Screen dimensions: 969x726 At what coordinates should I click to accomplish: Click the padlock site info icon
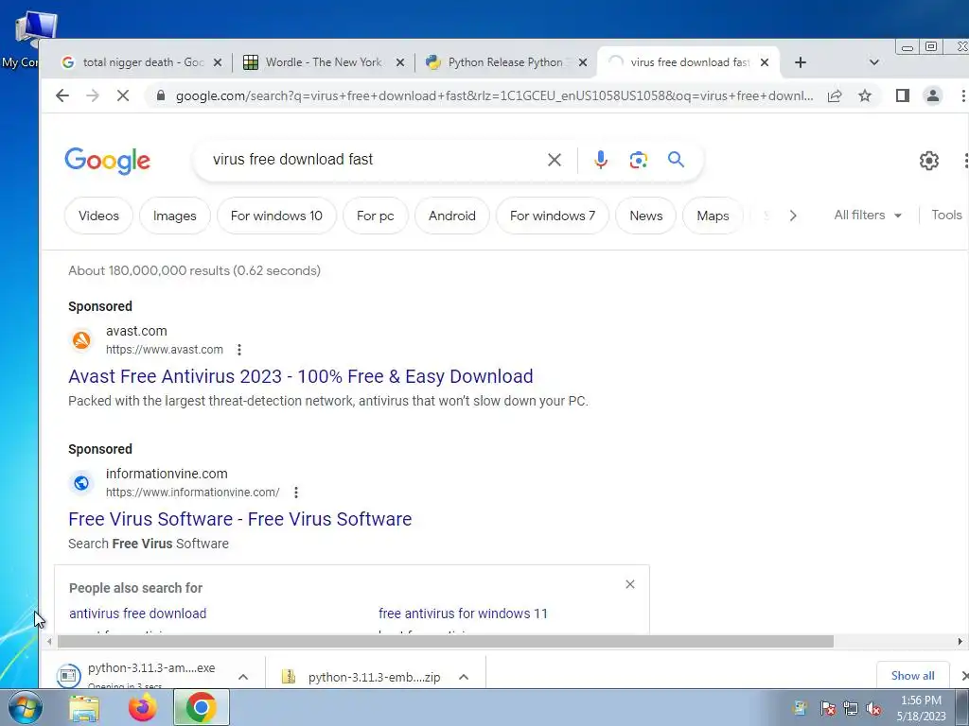tap(161, 95)
